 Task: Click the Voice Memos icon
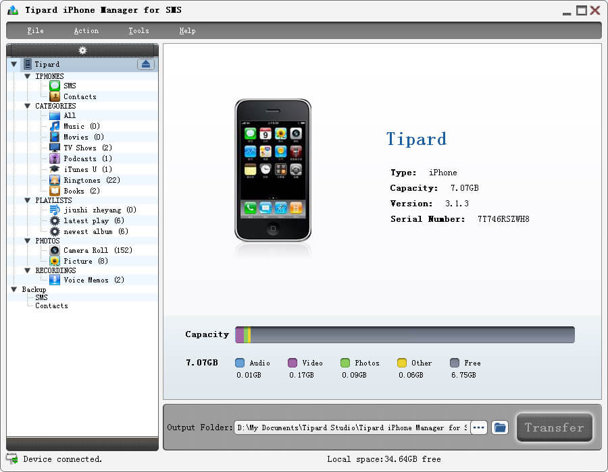(x=55, y=280)
